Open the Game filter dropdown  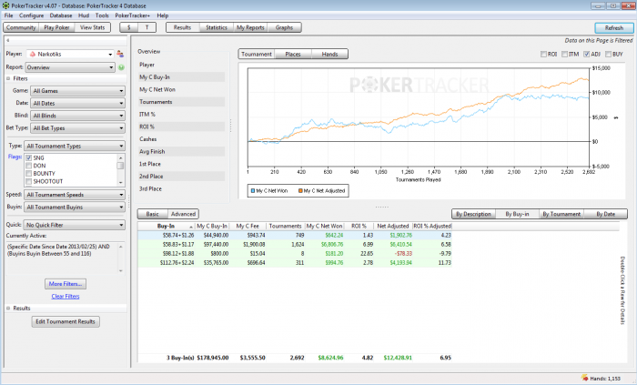77,91
